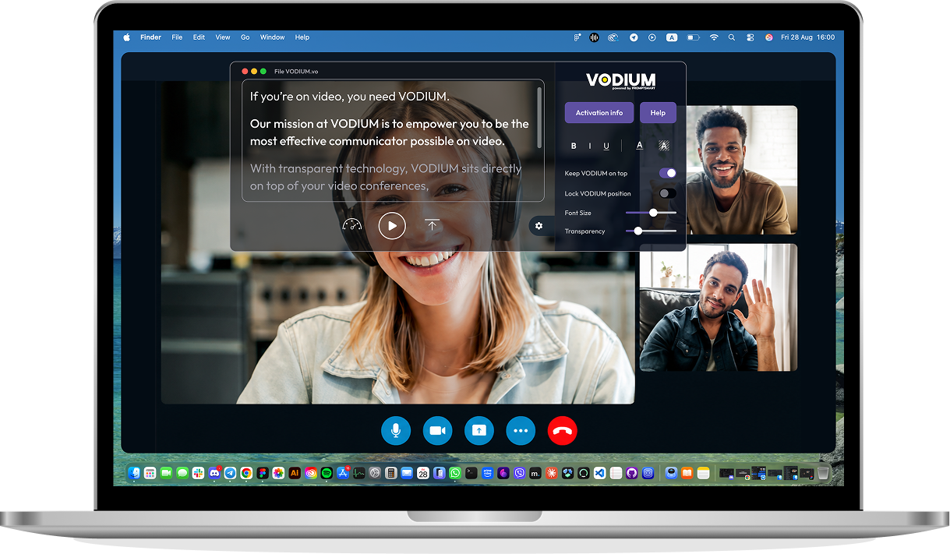Underline the script text
Screen dimensions: 950x554
click(606, 146)
